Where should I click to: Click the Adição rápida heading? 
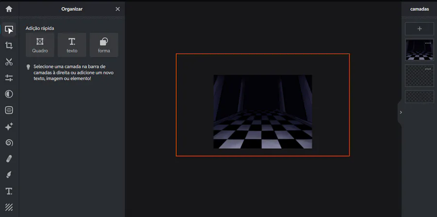click(40, 29)
